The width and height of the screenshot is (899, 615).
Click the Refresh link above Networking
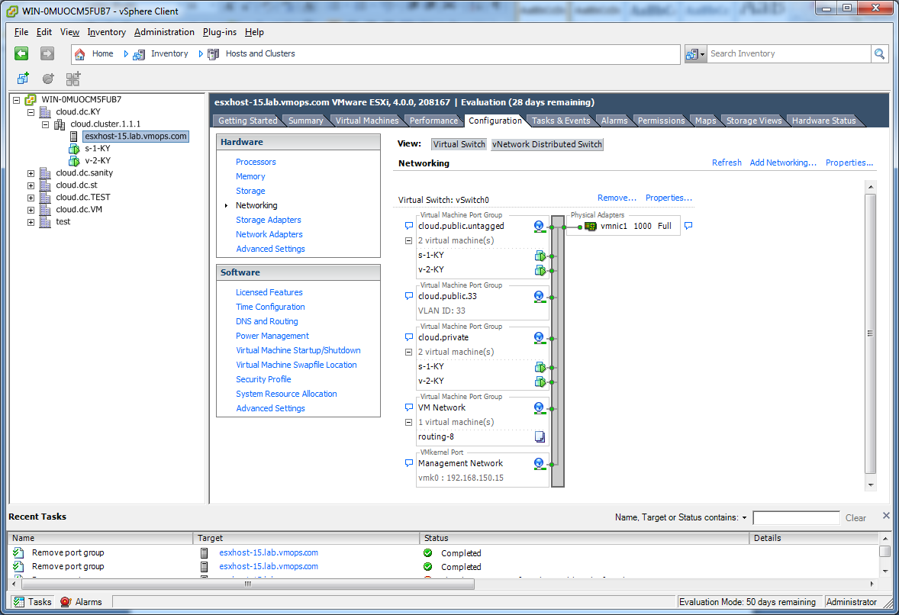[x=727, y=163]
